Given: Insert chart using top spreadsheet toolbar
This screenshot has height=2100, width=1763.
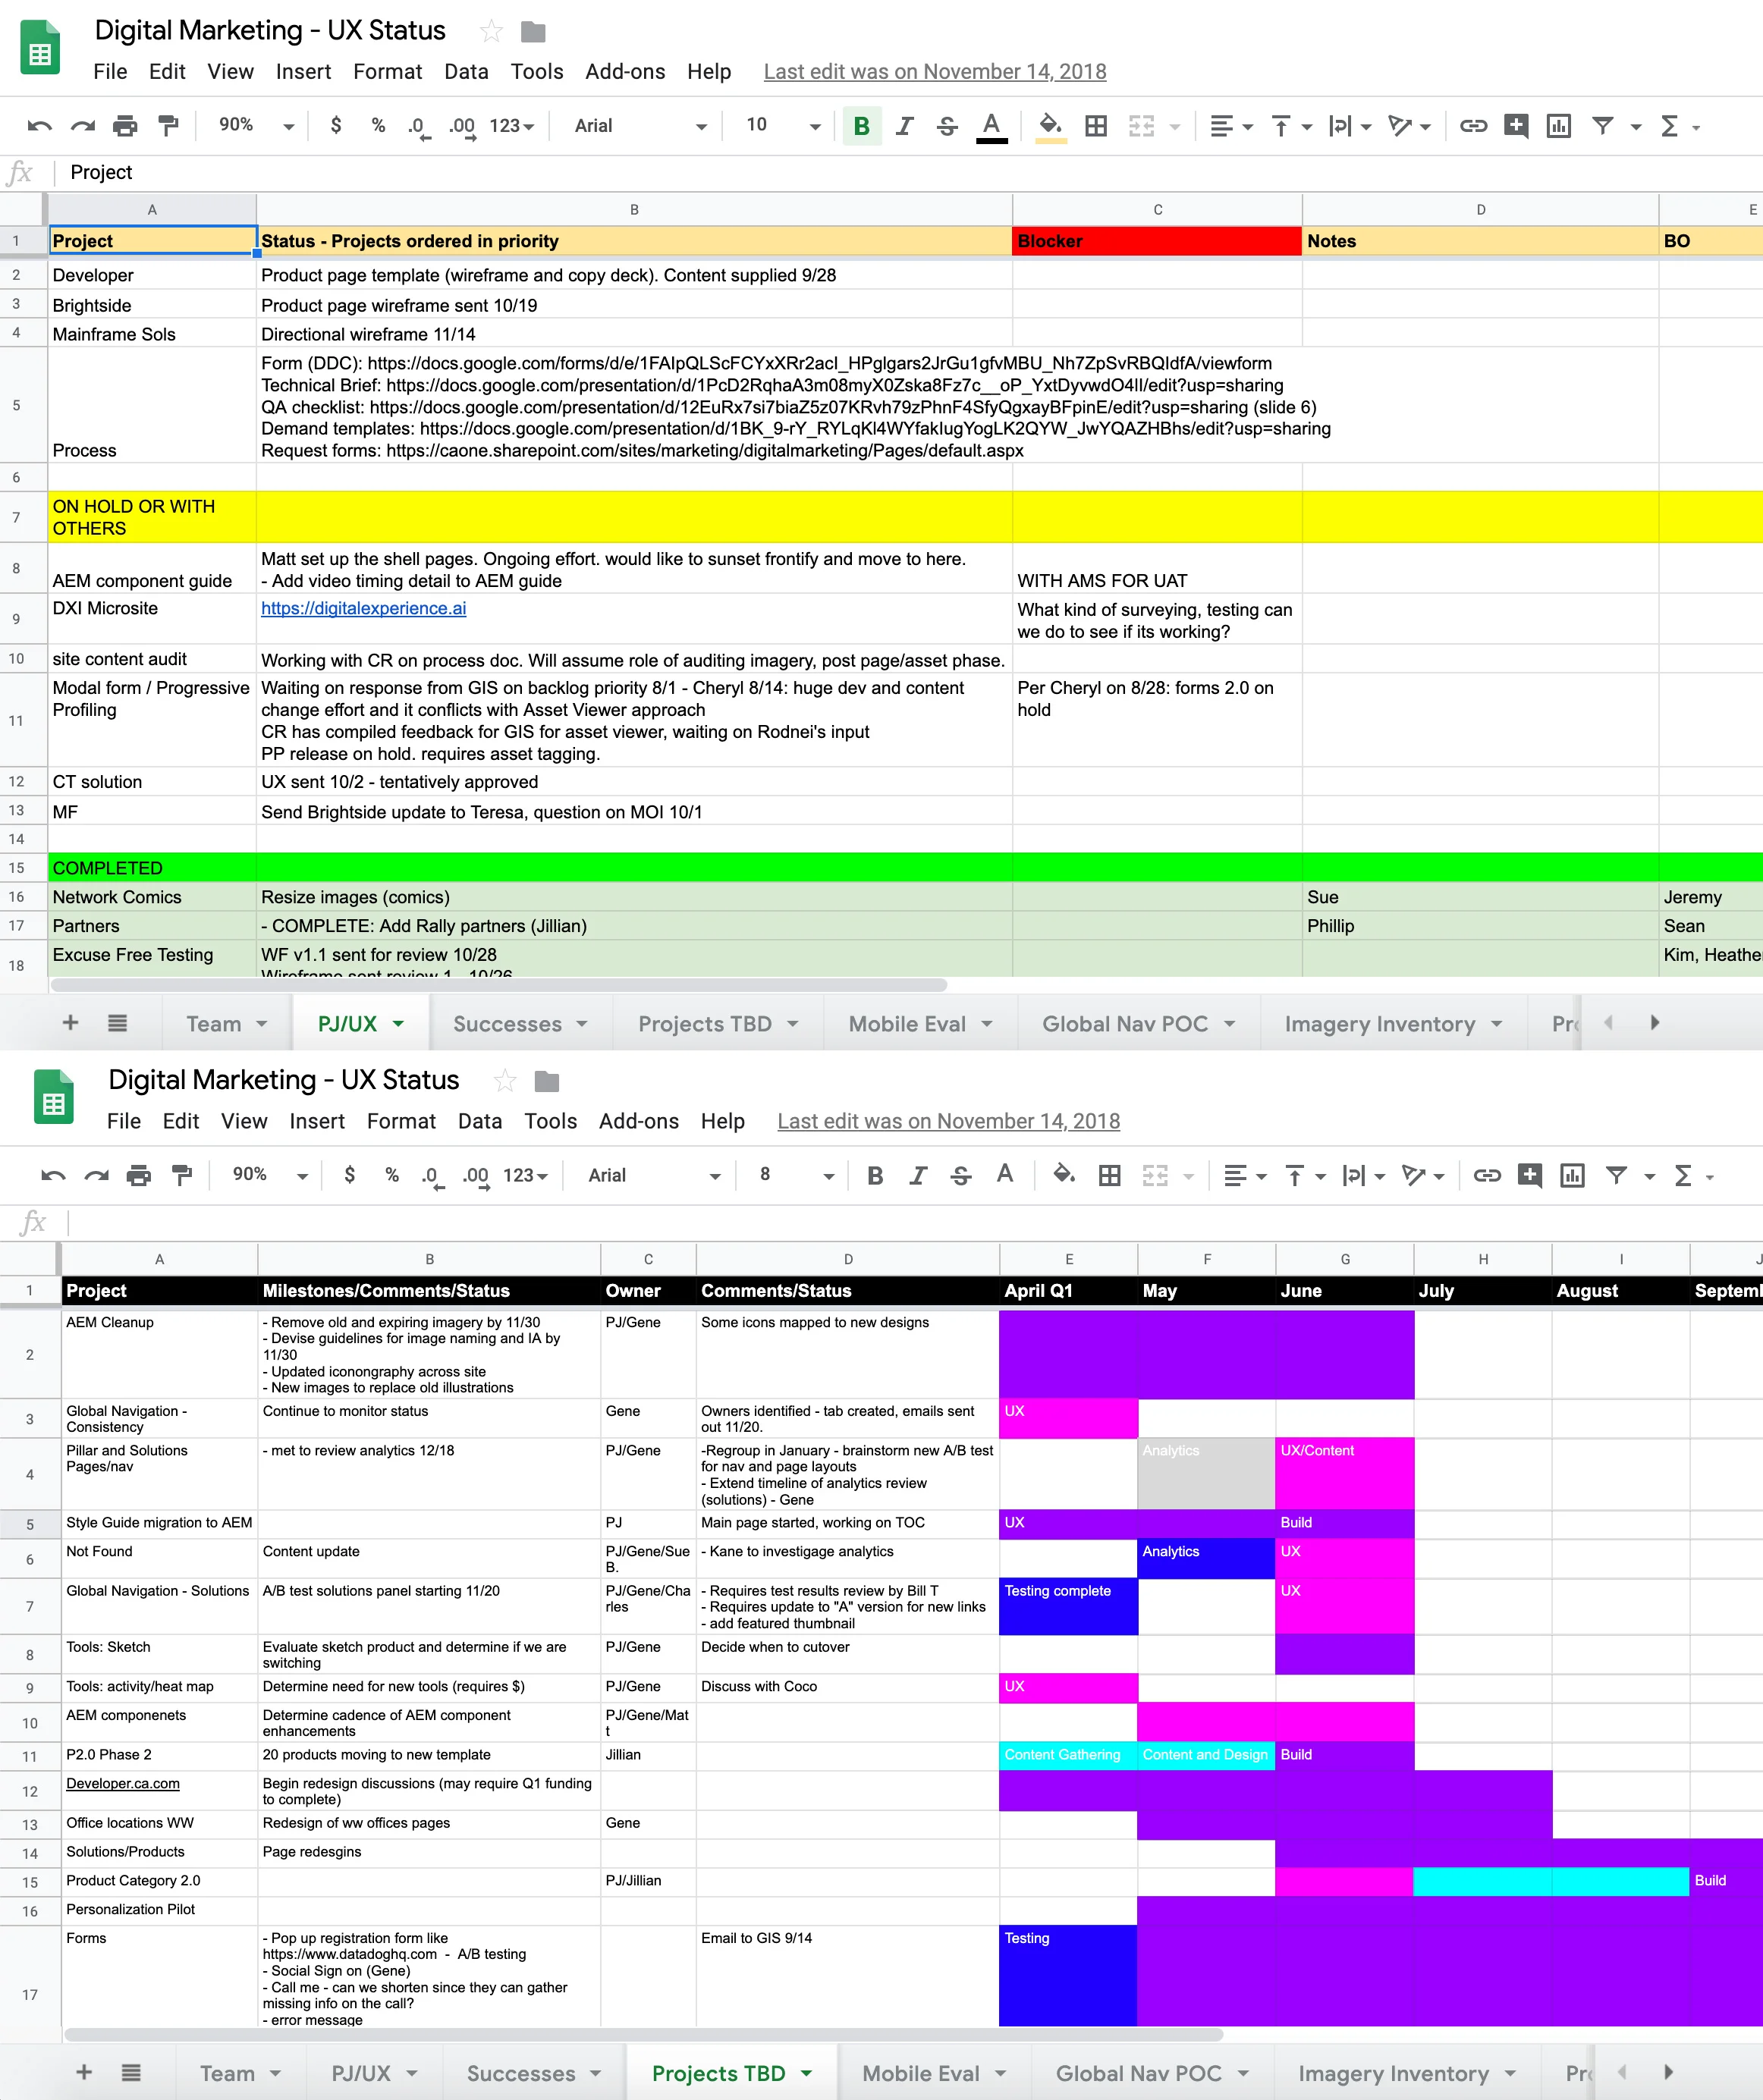Looking at the screenshot, I should pyautogui.click(x=1558, y=126).
